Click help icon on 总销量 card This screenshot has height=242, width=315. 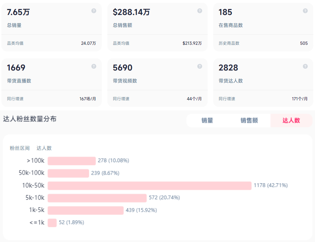point(94,11)
